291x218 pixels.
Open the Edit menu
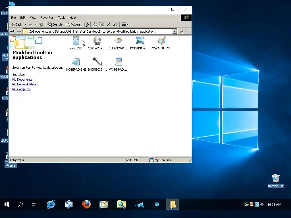[x=23, y=18]
